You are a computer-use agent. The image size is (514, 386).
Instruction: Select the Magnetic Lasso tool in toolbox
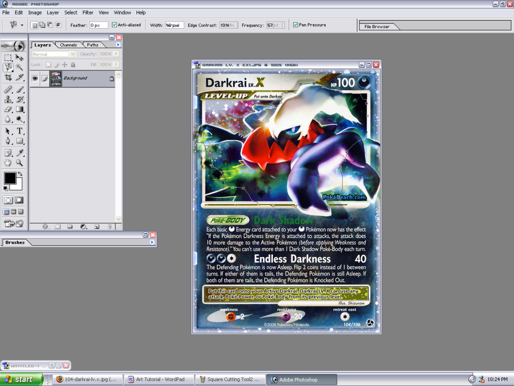coord(8,68)
